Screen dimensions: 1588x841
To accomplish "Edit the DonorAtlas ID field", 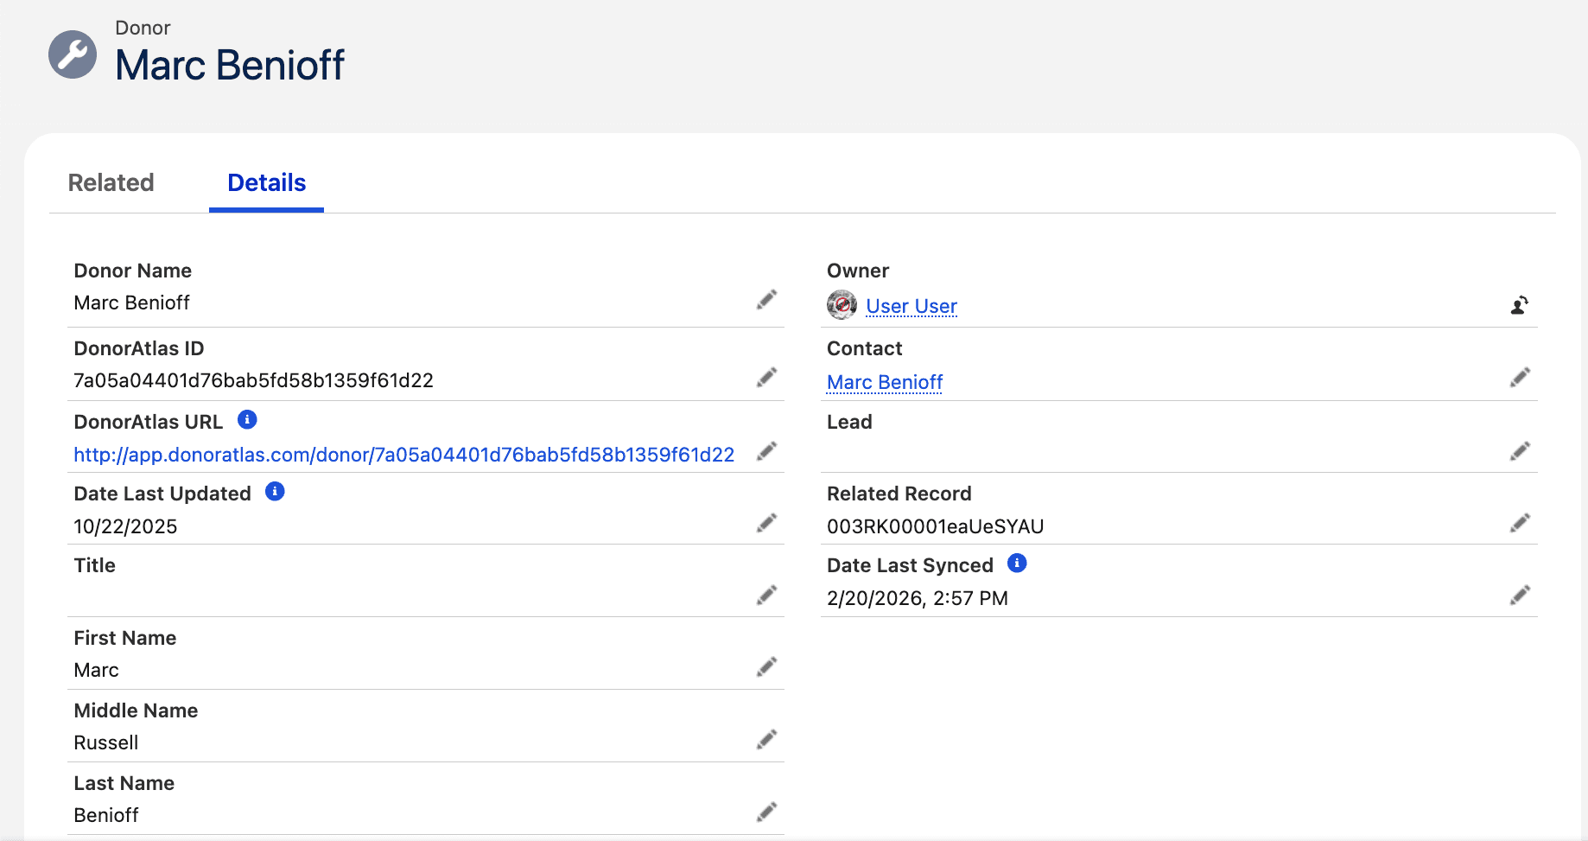I will tap(765, 378).
